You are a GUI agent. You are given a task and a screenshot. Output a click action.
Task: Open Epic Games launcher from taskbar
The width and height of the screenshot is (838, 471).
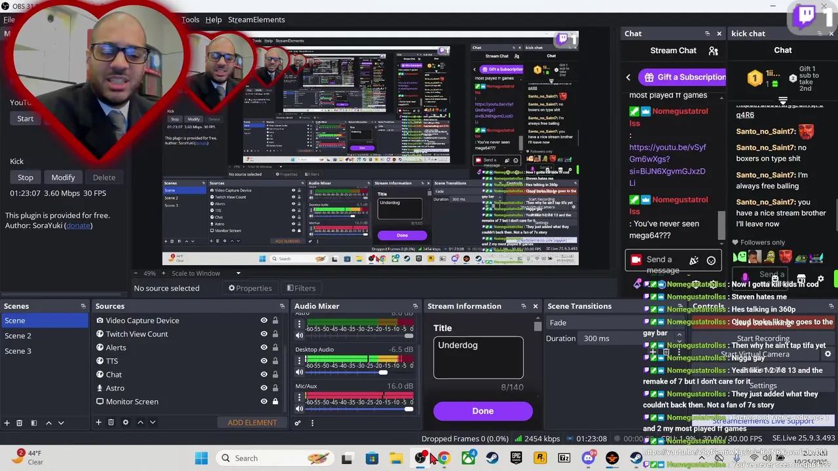click(x=516, y=458)
